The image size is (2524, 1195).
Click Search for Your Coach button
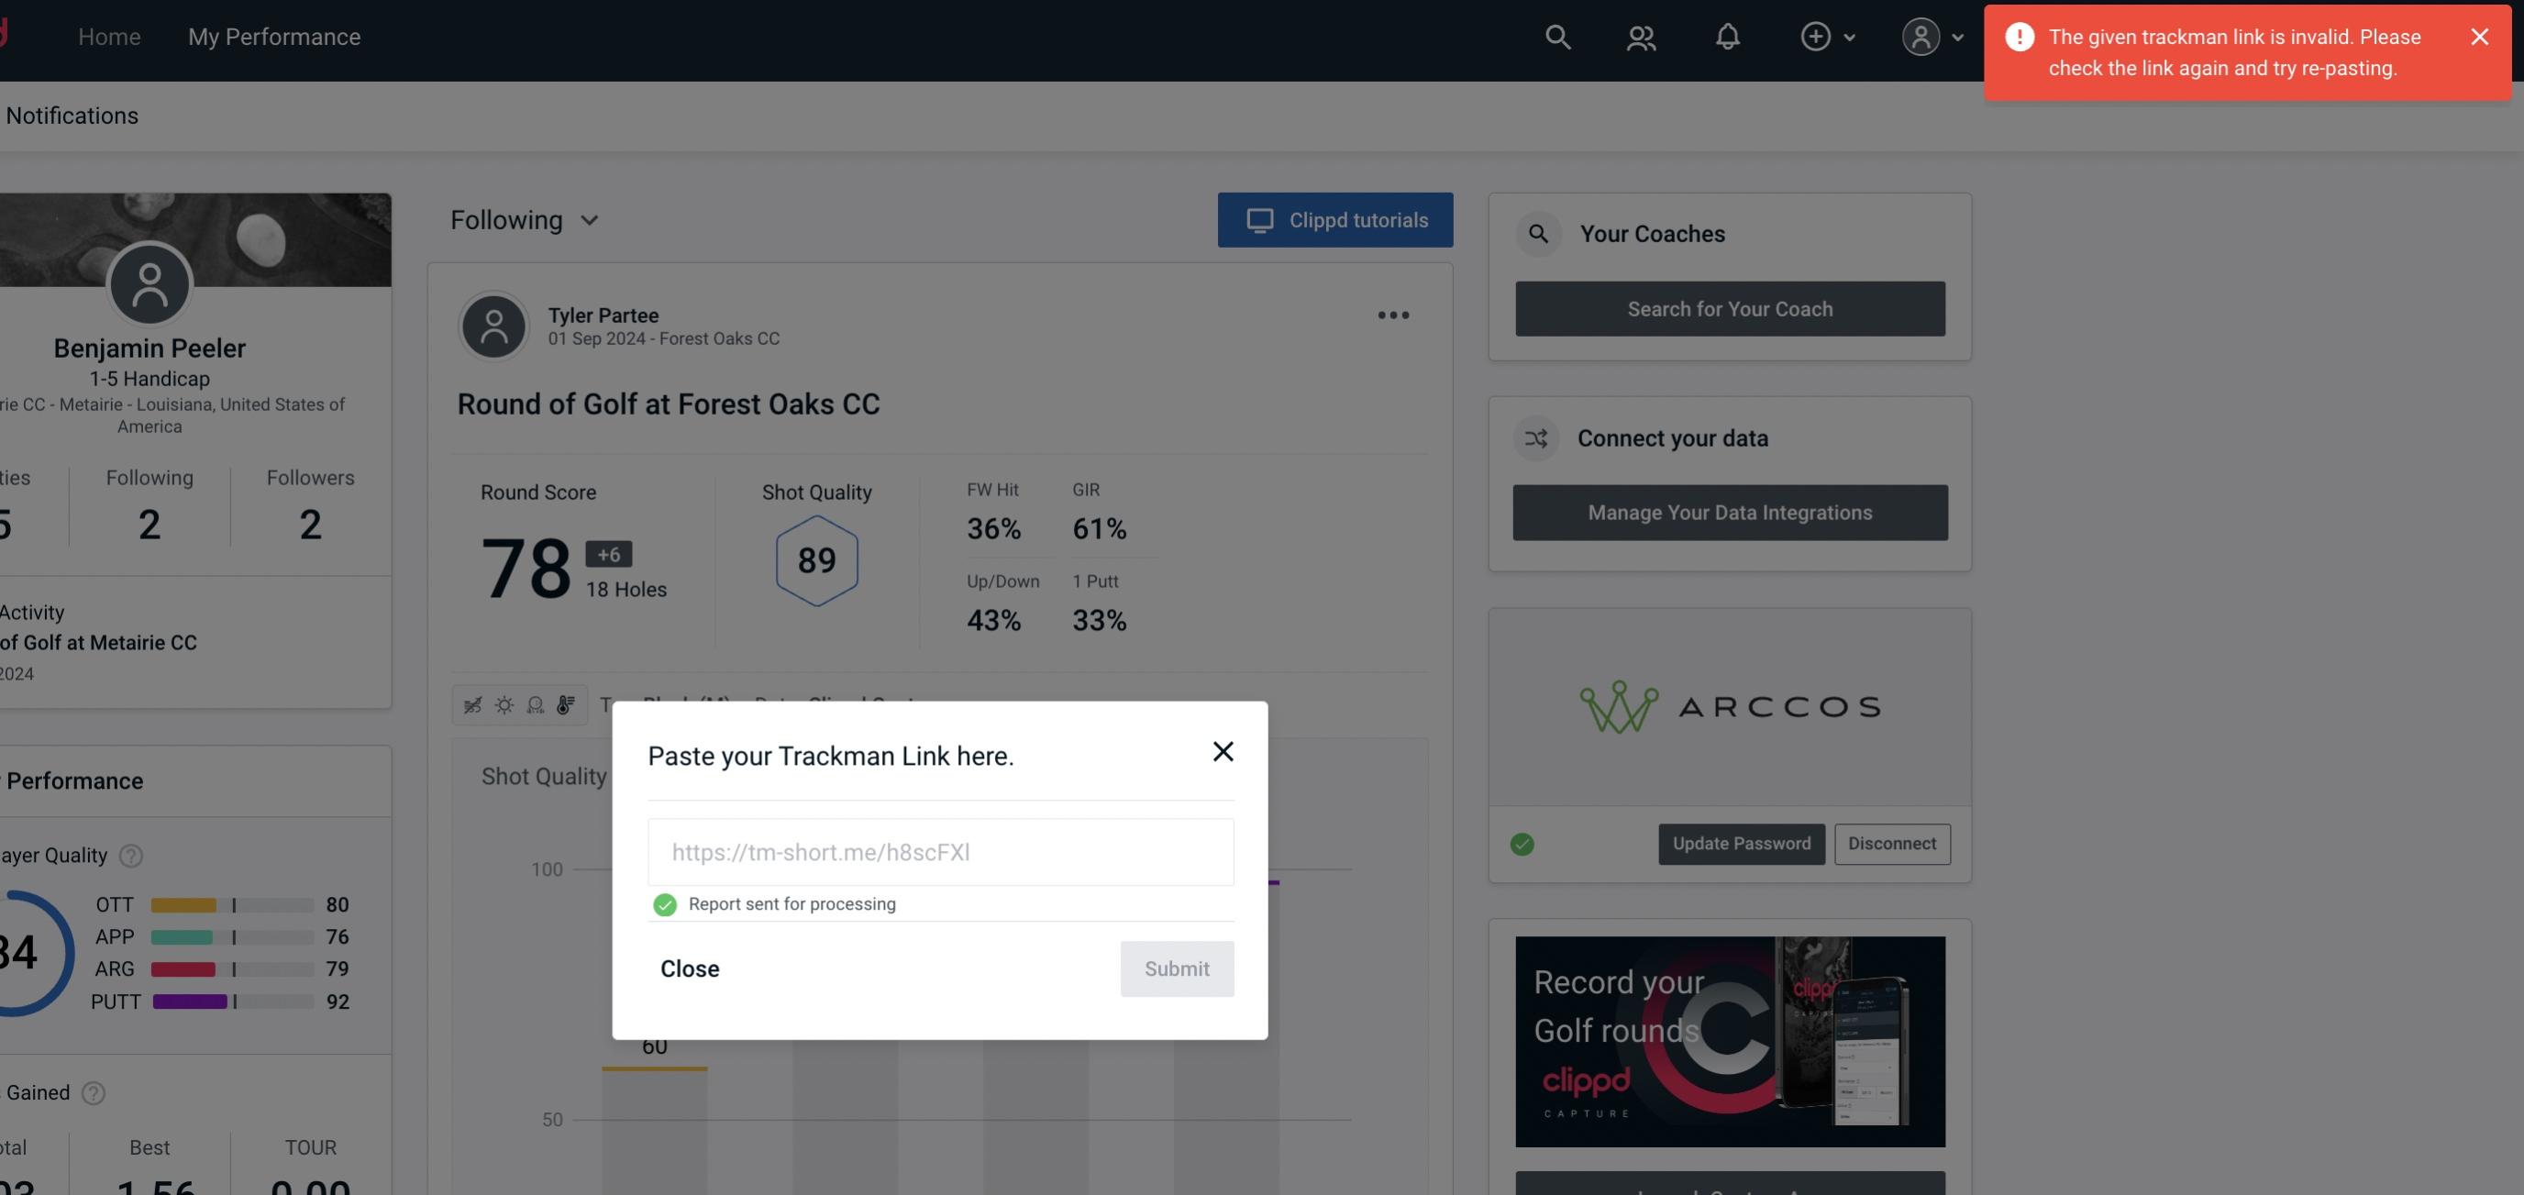[x=1731, y=309]
